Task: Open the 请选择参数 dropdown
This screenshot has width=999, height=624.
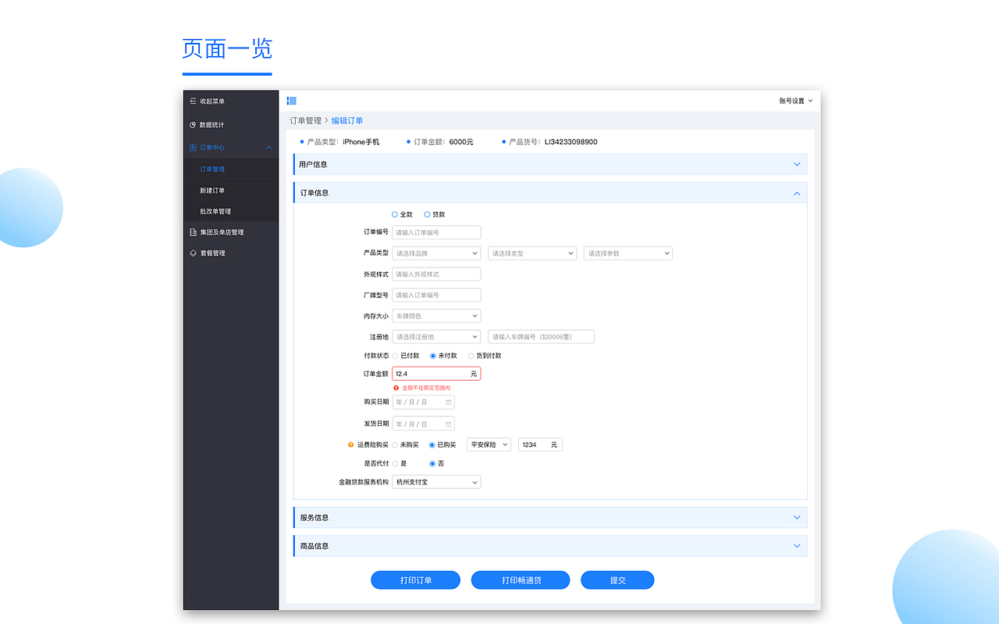Action: [x=628, y=253]
